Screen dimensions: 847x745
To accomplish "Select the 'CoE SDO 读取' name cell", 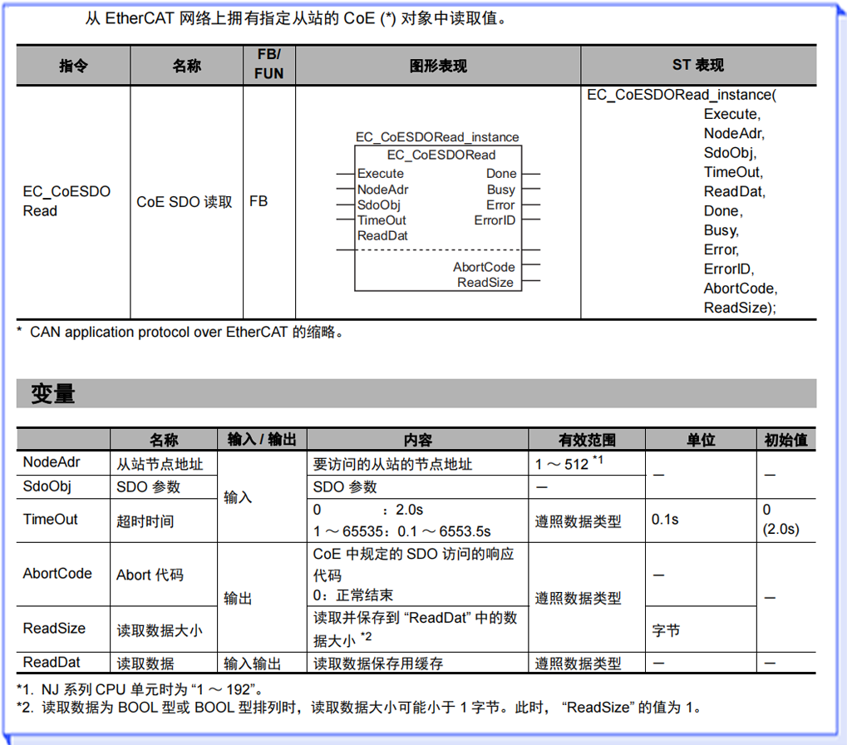I will click(x=185, y=202).
